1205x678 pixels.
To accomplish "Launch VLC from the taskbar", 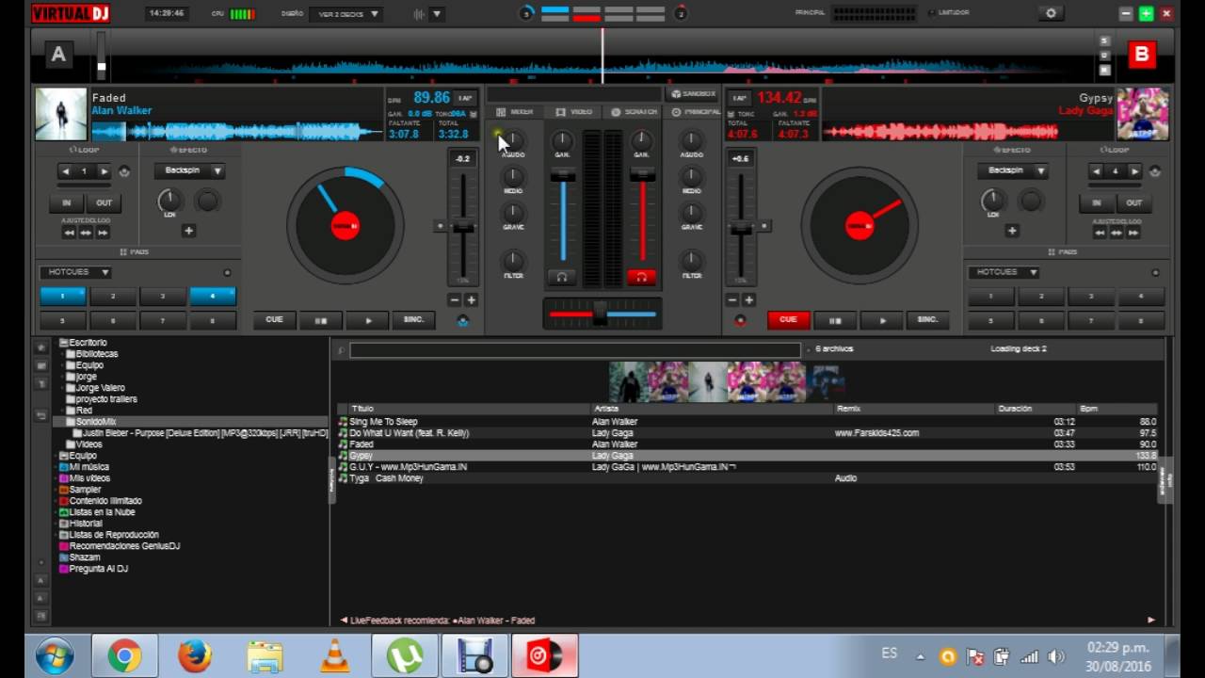I will (334, 654).
